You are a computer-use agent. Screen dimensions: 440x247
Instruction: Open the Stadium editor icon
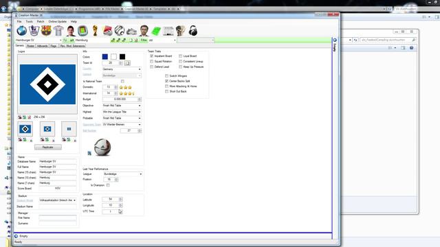click(82, 31)
